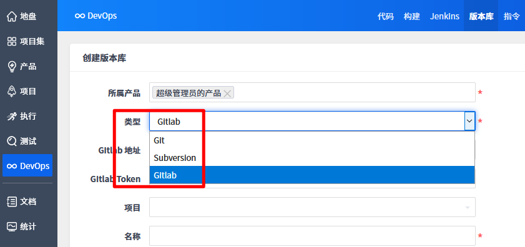Switch to the Jenkins tab
This screenshot has height=247, width=525.
tap(444, 16)
